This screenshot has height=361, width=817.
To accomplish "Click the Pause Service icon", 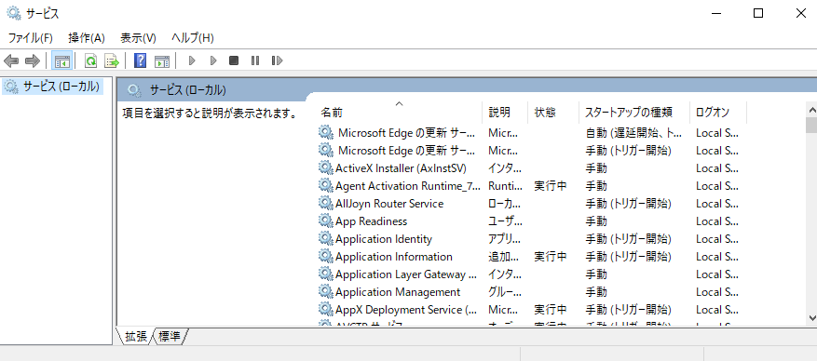I will pos(255,60).
